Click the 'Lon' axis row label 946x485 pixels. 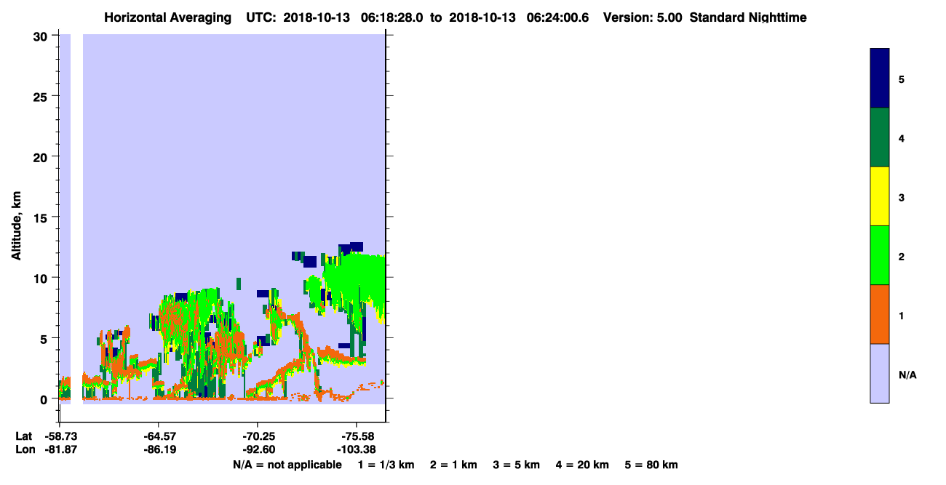(24, 449)
